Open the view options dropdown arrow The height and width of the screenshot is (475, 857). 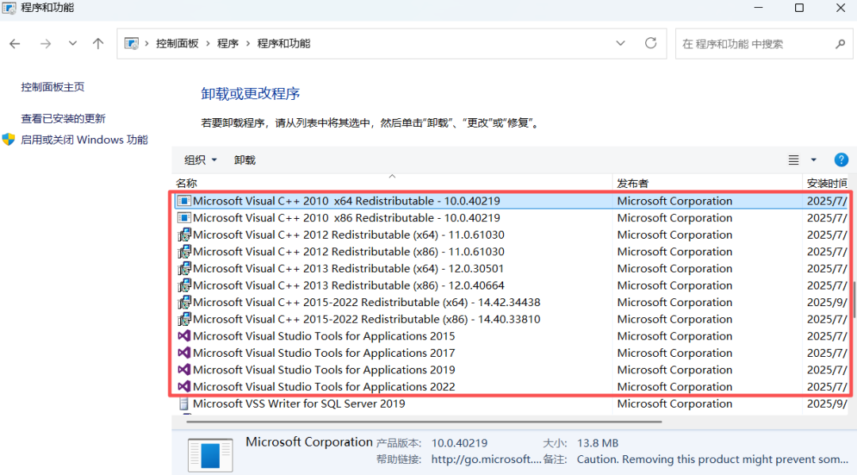click(813, 159)
